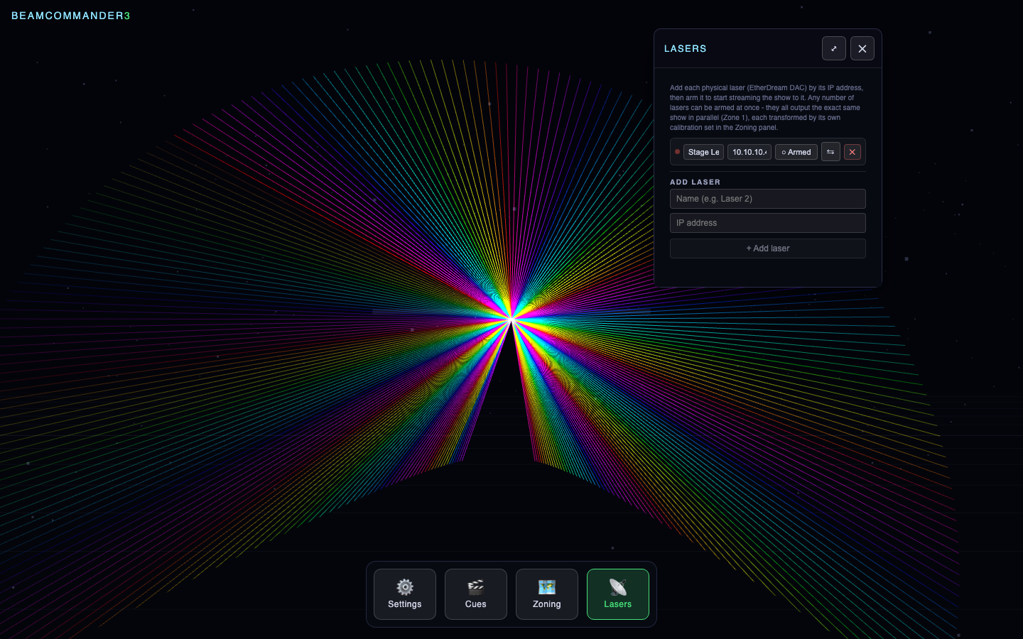Edit the 10.10.10 IP address field
The image size is (1023, 639).
coord(749,152)
